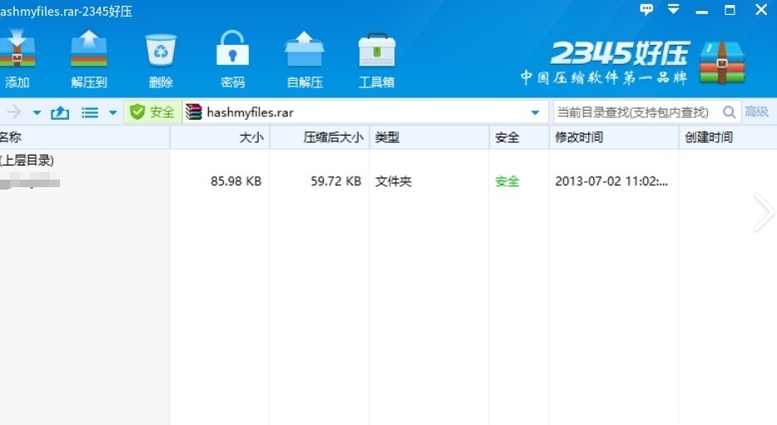Click the go-up-one-folder icon

point(60,112)
